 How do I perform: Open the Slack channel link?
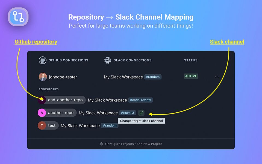click(227, 42)
